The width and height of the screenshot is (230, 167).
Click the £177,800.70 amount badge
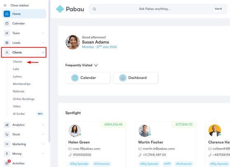point(184,125)
